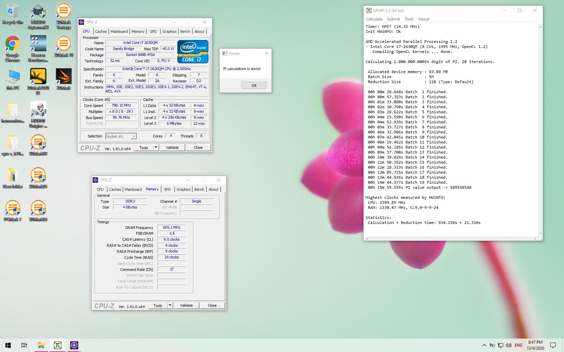The height and width of the screenshot is (352, 564).
Task: Click Intel Core i7 logo in CPU-Z
Action: point(193,51)
